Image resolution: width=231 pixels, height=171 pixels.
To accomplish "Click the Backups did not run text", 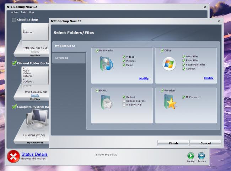I will coord(34,159).
